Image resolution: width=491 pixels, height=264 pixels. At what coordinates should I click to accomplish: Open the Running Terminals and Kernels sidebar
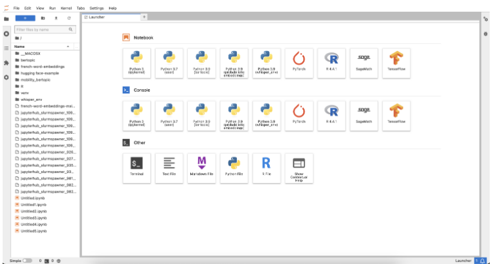click(7, 33)
